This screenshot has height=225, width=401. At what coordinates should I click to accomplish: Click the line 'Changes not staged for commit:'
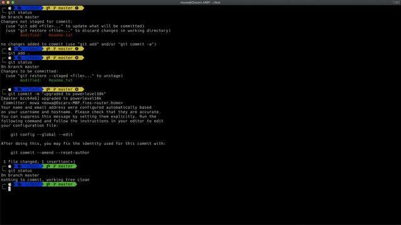(36, 22)
